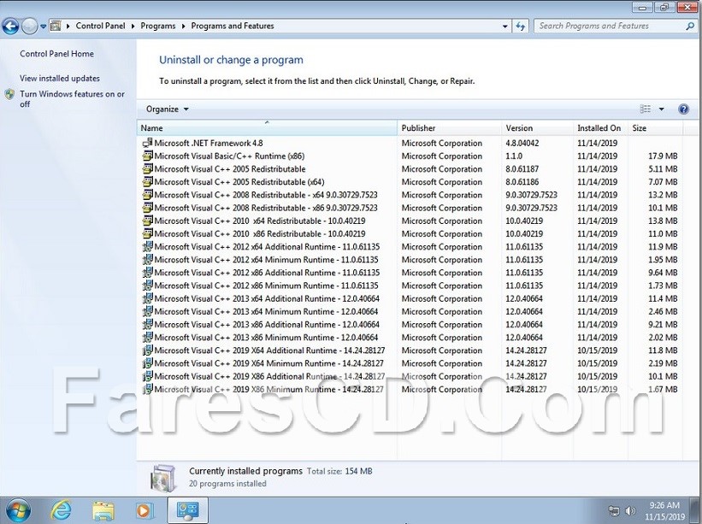Launch Internet Explorer from the taskbar
702x524 pixels.
click(x=61, y=510)
